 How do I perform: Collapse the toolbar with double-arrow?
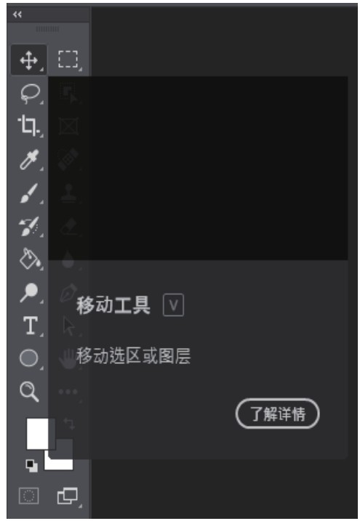[17, 15]
